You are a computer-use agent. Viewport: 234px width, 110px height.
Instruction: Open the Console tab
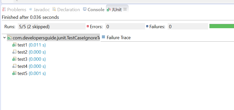[93, 9]
